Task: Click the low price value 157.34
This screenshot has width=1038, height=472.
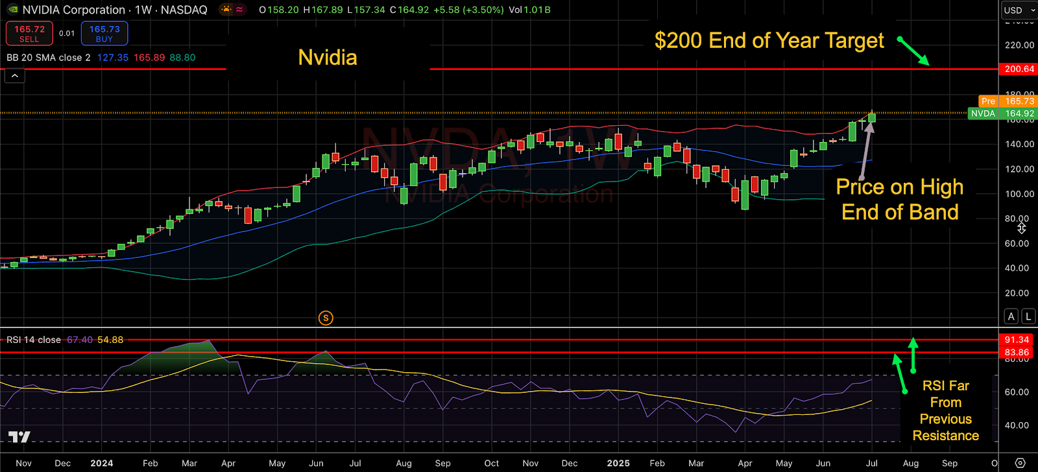Action: click(x=369, y=10)
